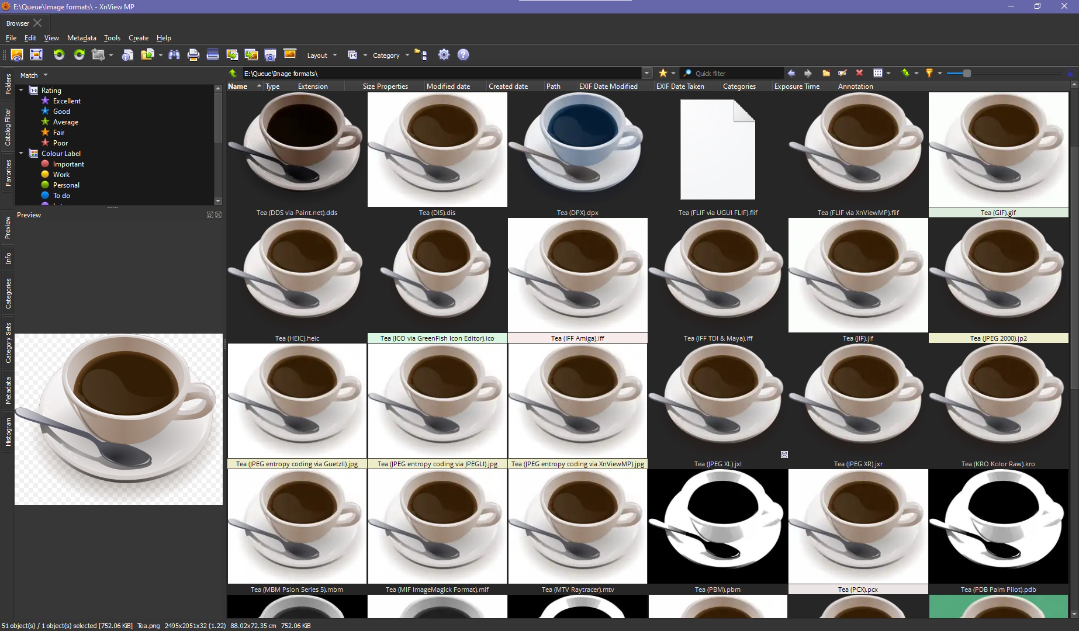Viewport: 1079px width, 631px height.
Task: Collapse the Rating tree node
Action: [x=21, y=90]
